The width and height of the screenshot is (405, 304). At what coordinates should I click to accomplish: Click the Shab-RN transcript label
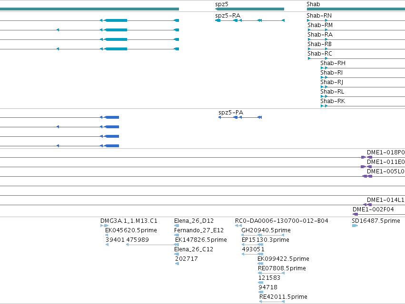[x=319, y=16]
